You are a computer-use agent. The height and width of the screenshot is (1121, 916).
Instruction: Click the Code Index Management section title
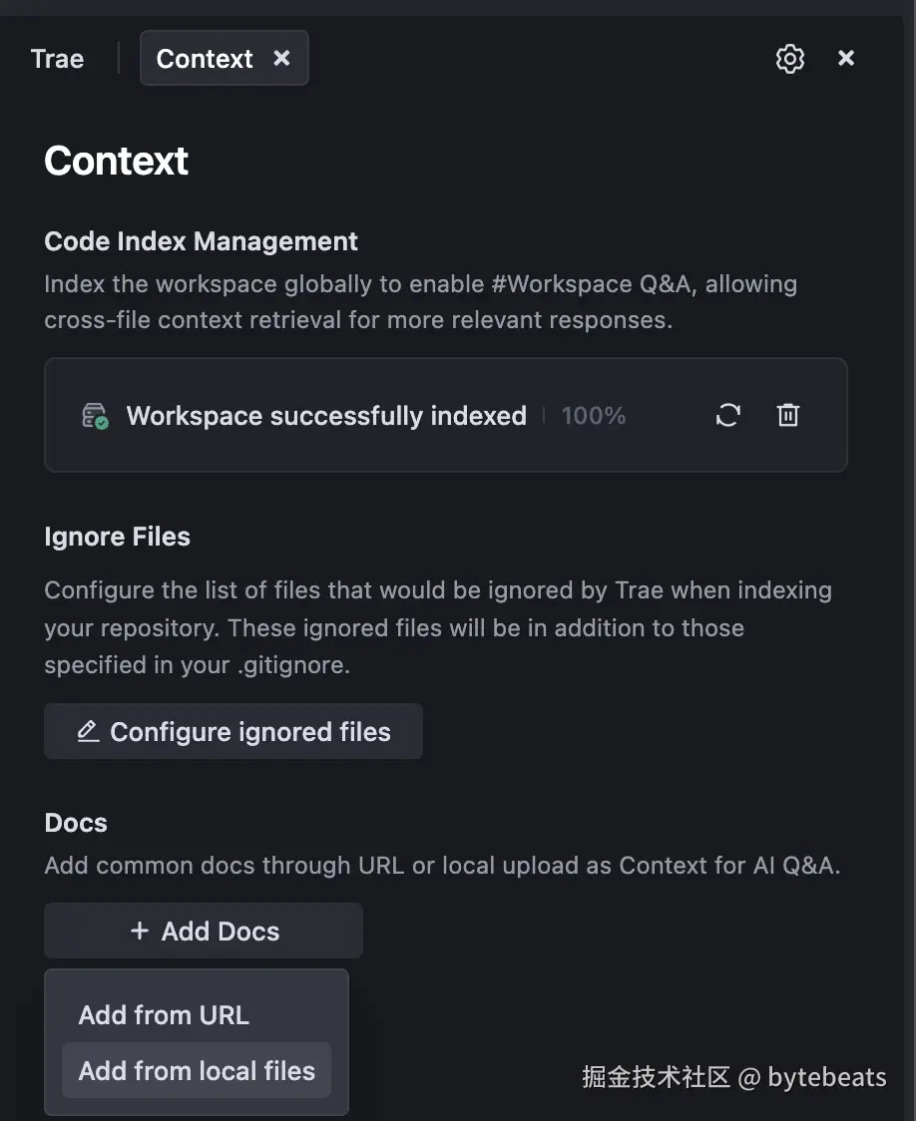click(201, 240)
